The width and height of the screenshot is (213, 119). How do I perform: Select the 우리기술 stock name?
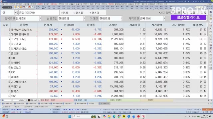coord(16,87)
